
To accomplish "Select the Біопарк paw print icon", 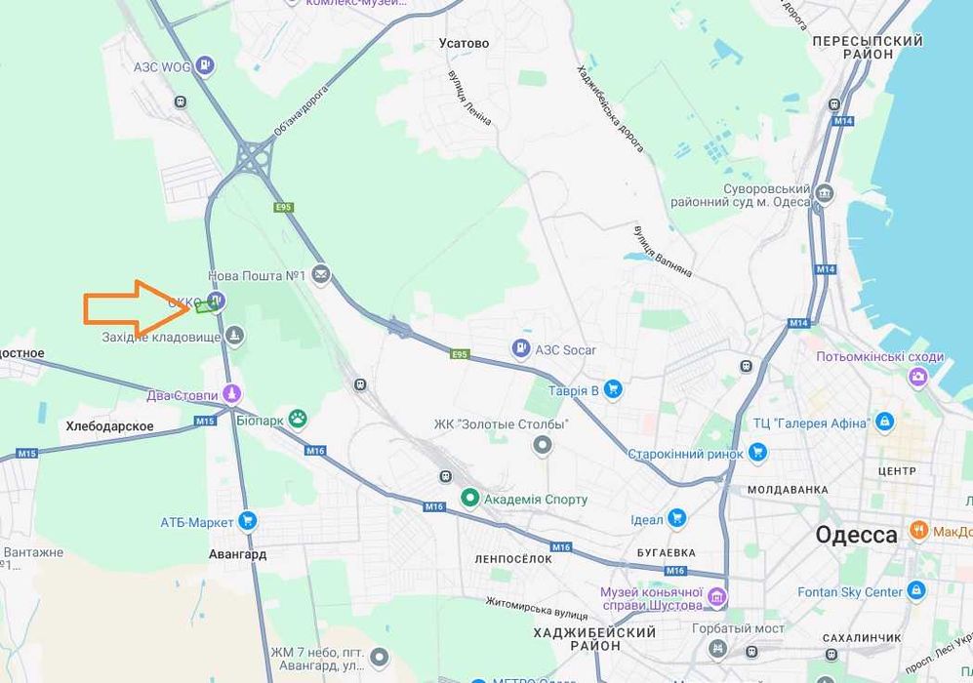I will [298, 419].
